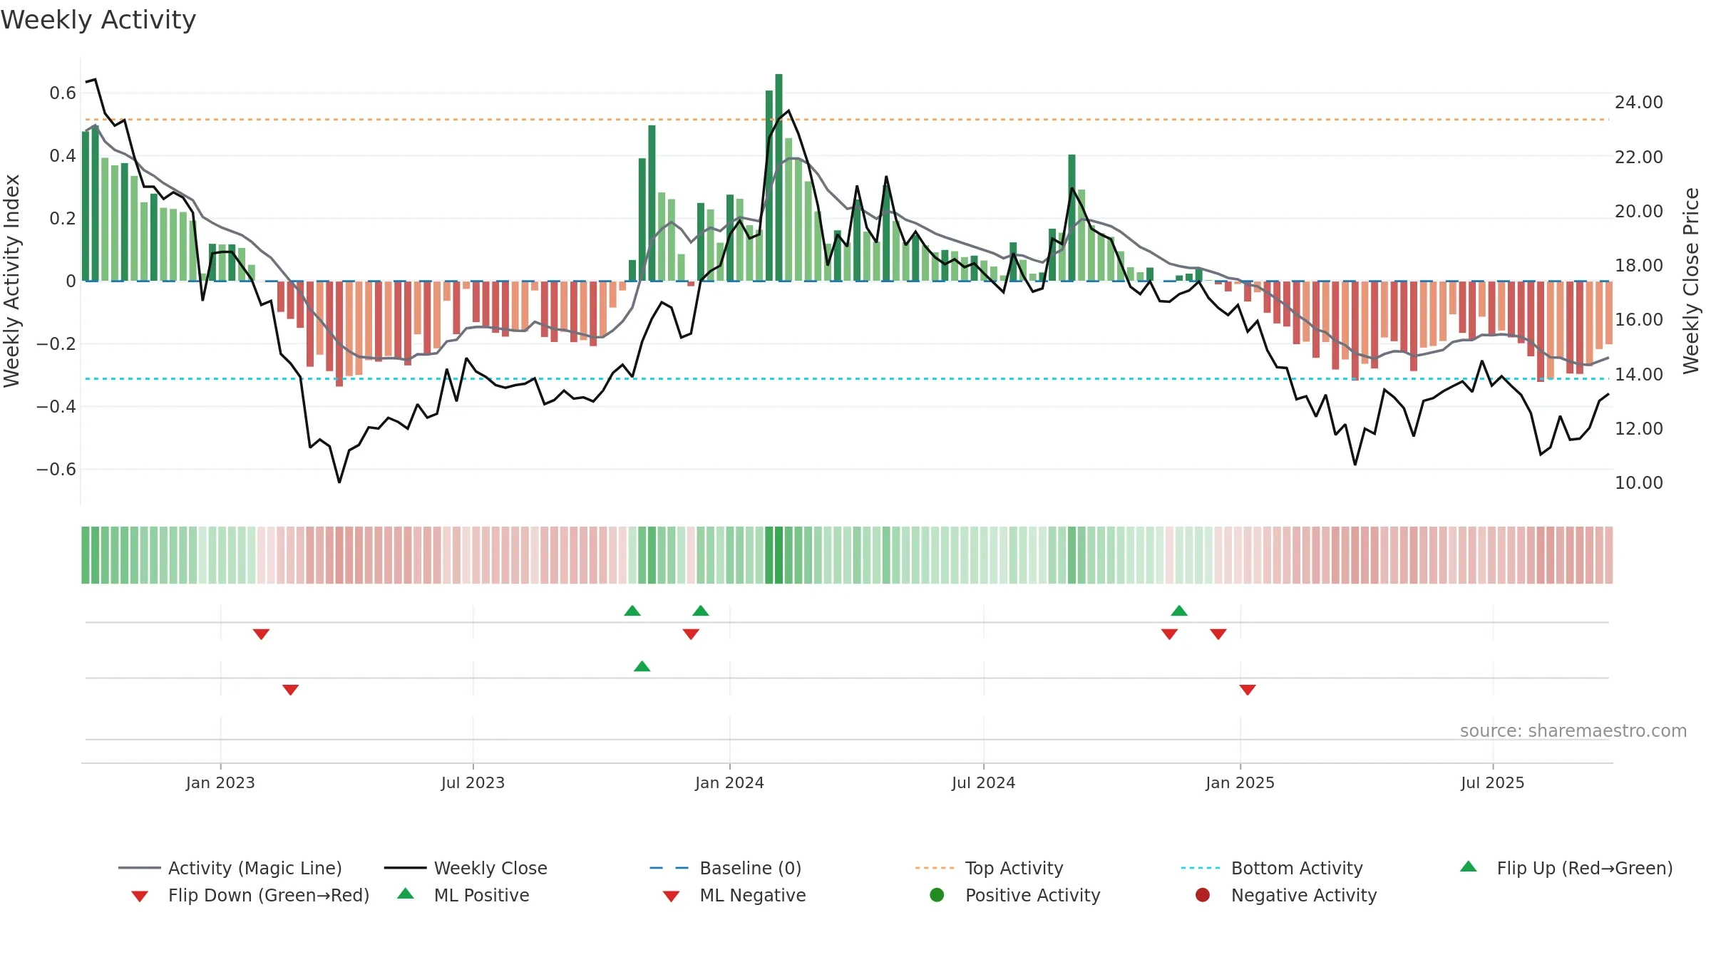Image resolution: width=1711 pixels, height=962 pixels.
Task: Toggle the Top Activity legend entry
Action: 990,868
